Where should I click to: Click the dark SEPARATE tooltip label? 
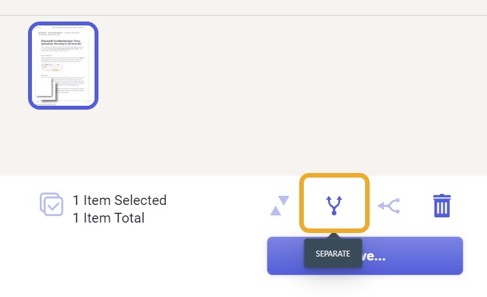(x=333, y=253)
